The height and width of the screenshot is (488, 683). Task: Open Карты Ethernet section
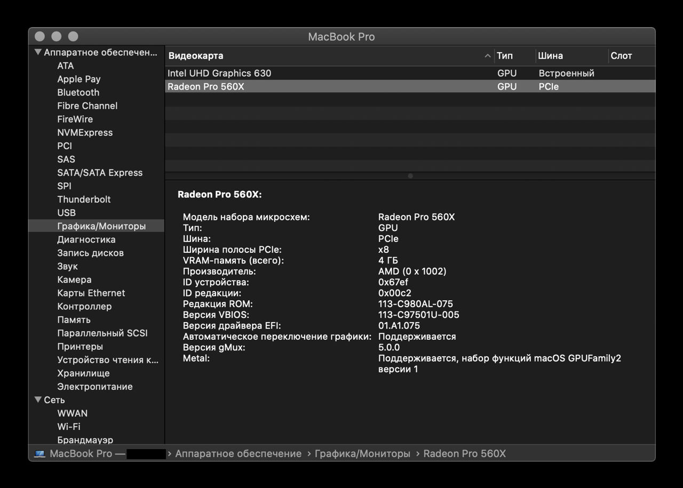click(91, 293)
